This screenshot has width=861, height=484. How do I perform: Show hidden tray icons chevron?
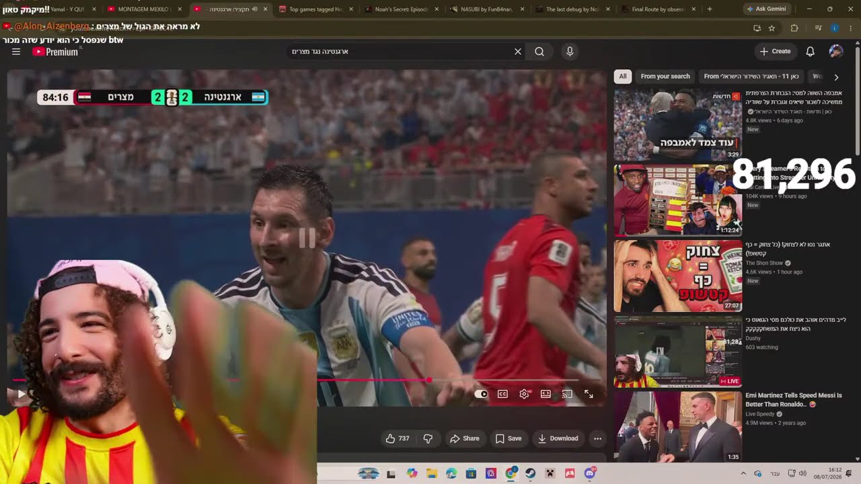[x=743, y=473]
